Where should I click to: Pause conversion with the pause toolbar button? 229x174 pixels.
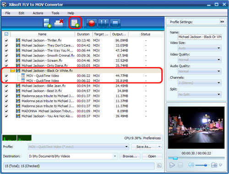click(x=104, y=23)
